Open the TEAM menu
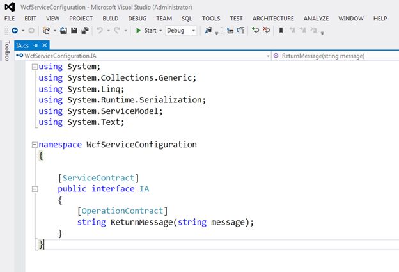This screenshot has height=272, width=399. pos(164,19)
